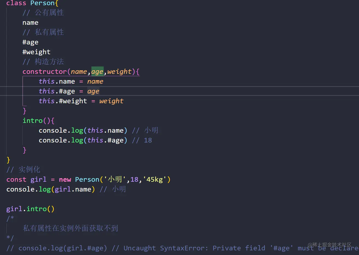The width and height of the screenshot is (359, 255).
Task: Click the '// 18' comment
Action: pyautogui.click(x=142, y=140)
